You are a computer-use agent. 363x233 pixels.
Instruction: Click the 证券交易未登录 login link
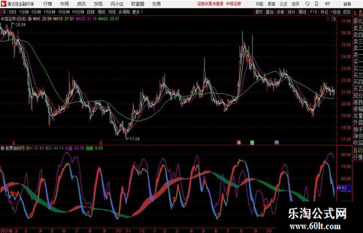(x=210, y=4)
